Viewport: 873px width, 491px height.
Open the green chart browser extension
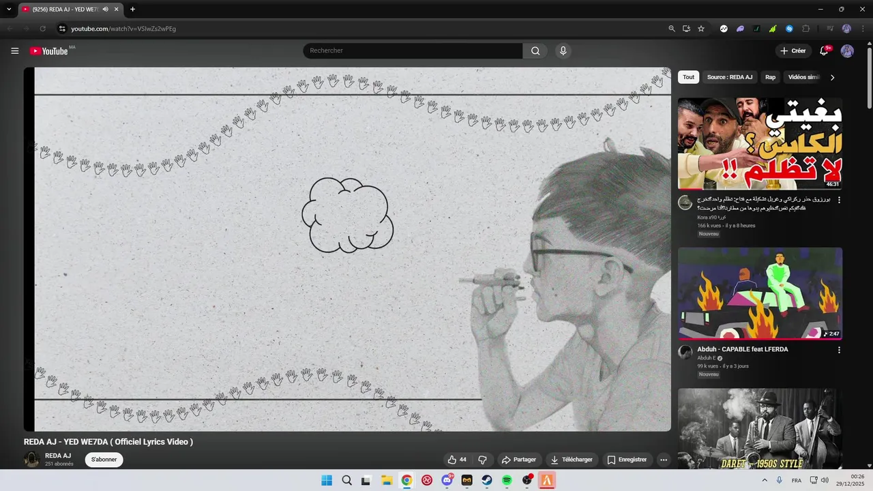pos(773,29)
